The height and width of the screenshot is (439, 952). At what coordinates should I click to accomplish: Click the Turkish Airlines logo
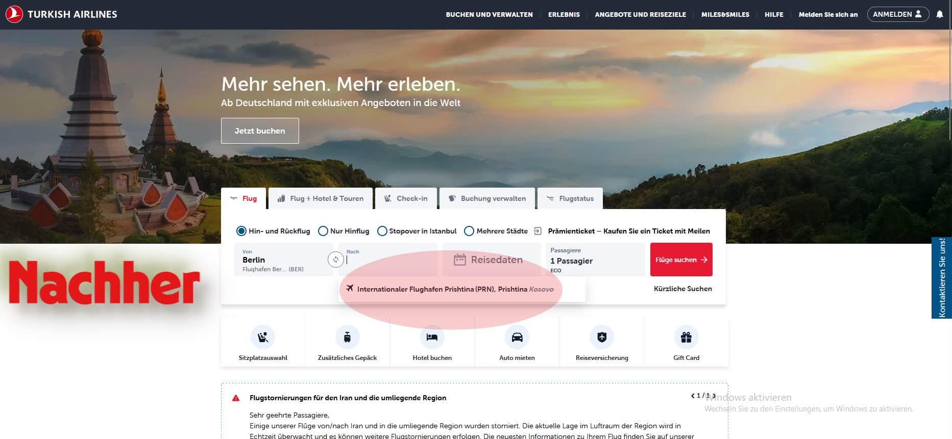61,14
